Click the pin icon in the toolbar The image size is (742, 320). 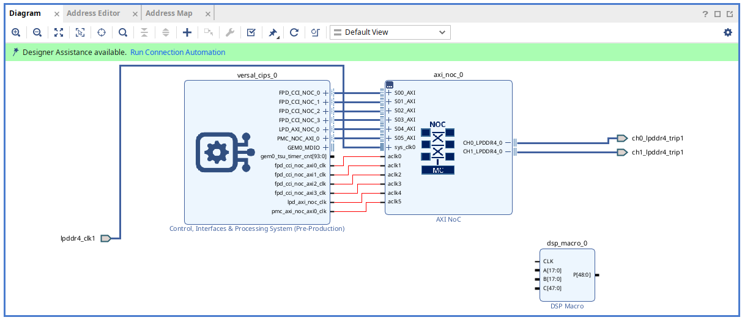(x=273, y=32)
